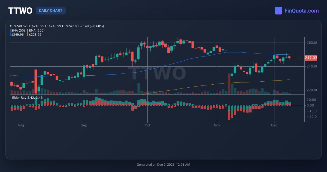Click the Generated on Dec 9, 2025 footer
Image resolution: width=327 pixels, height=172 pixels.
pos(163,165)
